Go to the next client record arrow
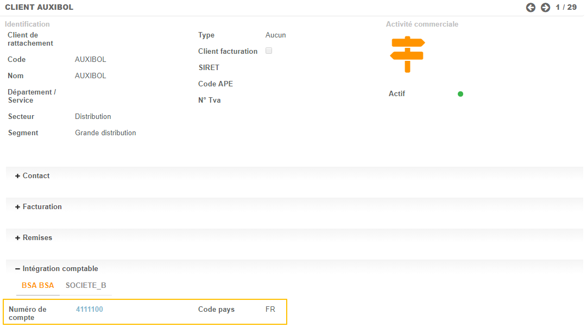 click(x=545, y=8)
